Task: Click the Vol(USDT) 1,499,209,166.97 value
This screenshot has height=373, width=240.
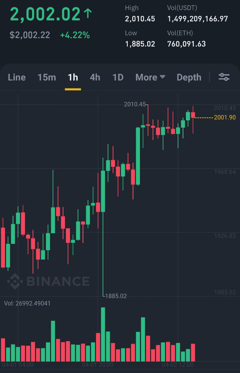Action: [198, 19]
